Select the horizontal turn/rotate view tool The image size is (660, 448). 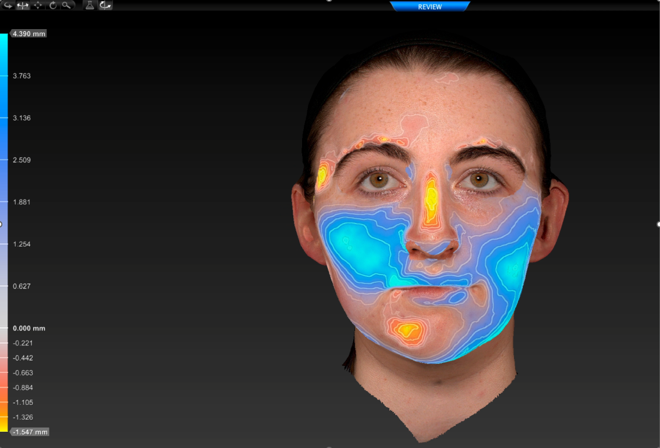[24, 5]
